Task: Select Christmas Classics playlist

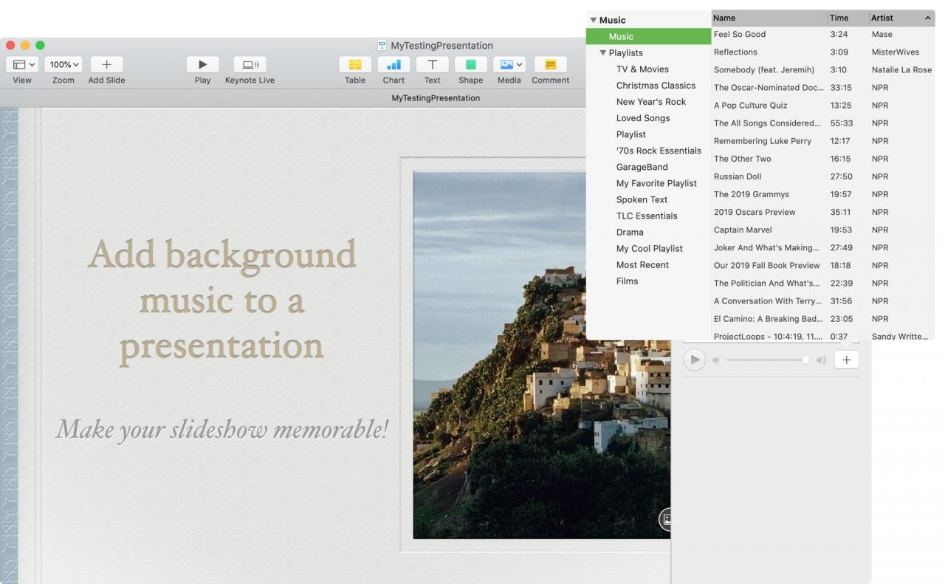Action: coord(656,85)
